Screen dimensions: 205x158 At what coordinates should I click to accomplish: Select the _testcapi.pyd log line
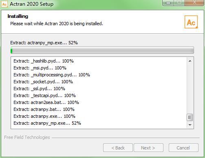click(x=44, y=95)
